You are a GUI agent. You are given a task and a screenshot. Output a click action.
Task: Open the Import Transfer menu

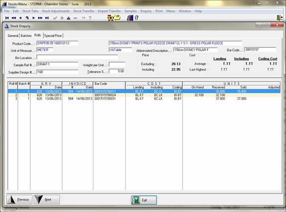pos(109,11)
